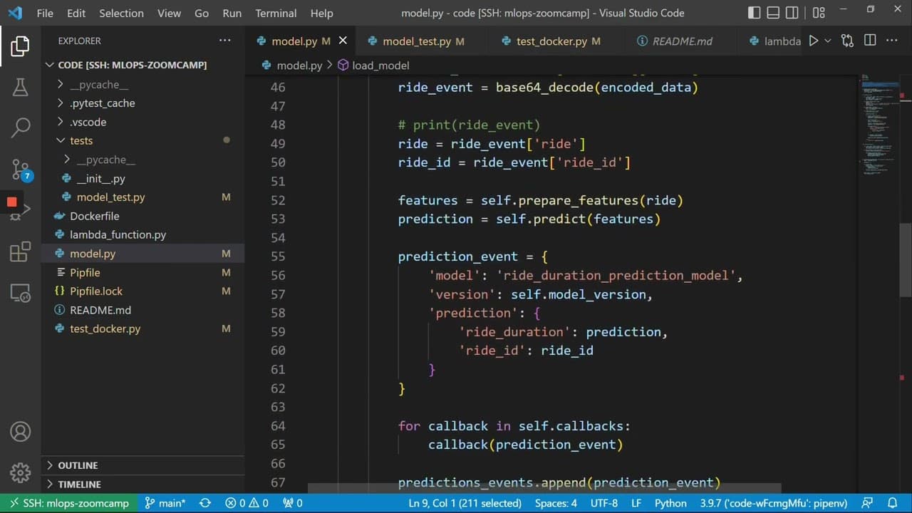Collapse the tests folder

[81, 140]
